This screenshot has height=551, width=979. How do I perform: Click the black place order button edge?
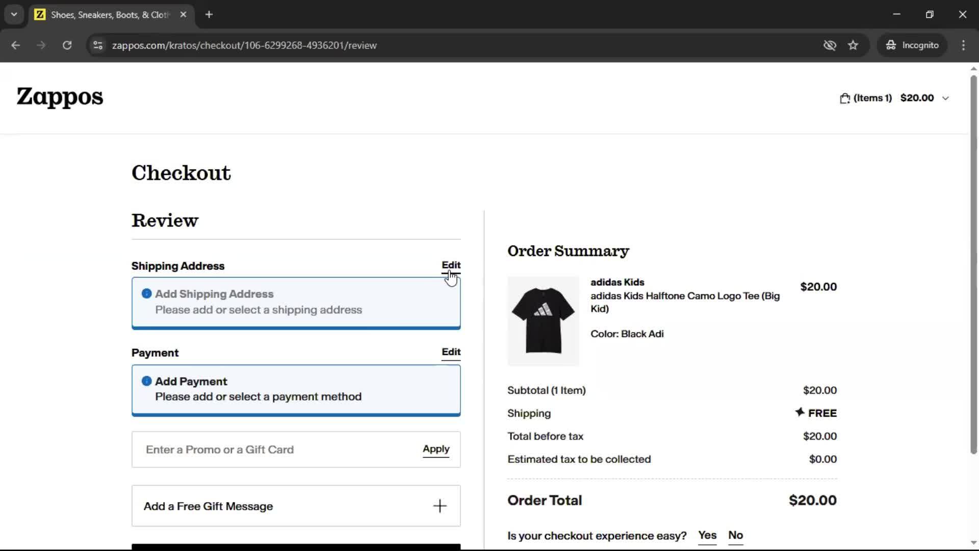(296, 547)
